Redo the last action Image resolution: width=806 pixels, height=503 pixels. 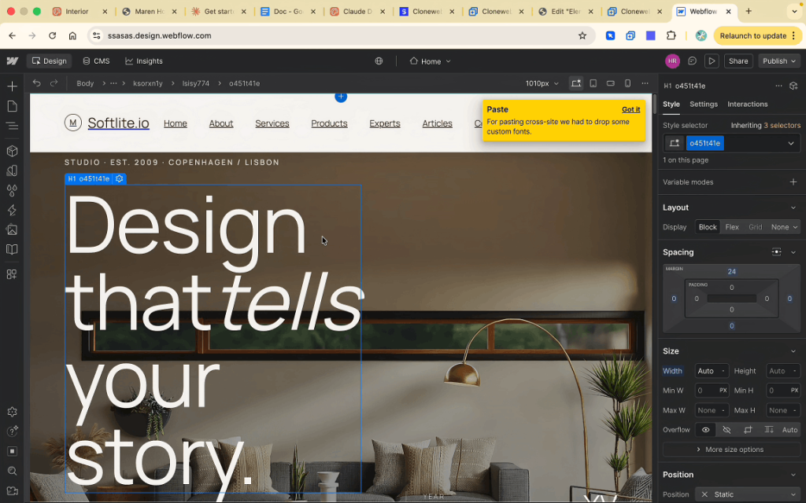coord(54,83)
